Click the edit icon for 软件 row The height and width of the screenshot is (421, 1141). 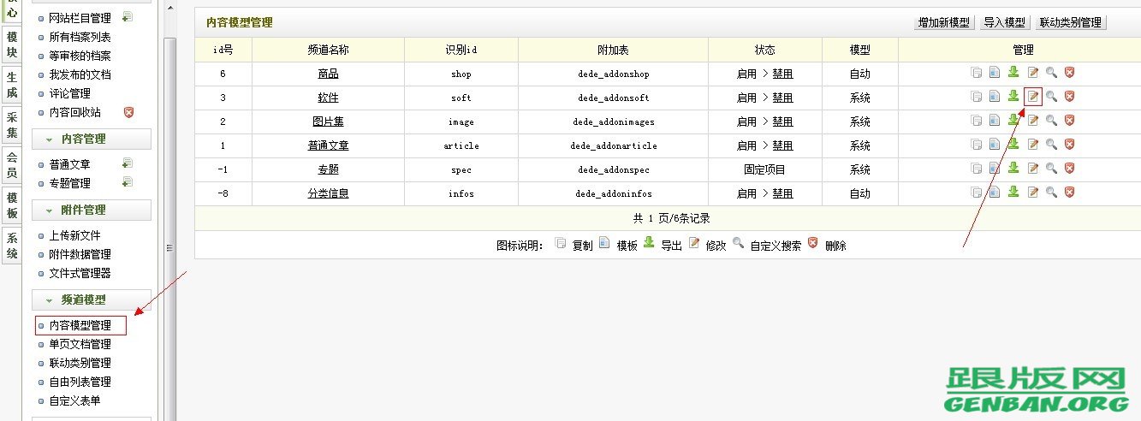point(1032,97)
